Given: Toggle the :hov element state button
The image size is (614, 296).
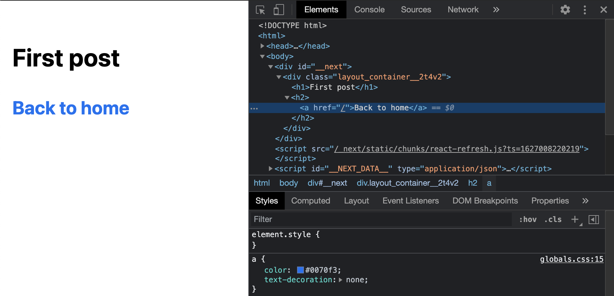Looking at the screenshot, I should tap(528, 219).
